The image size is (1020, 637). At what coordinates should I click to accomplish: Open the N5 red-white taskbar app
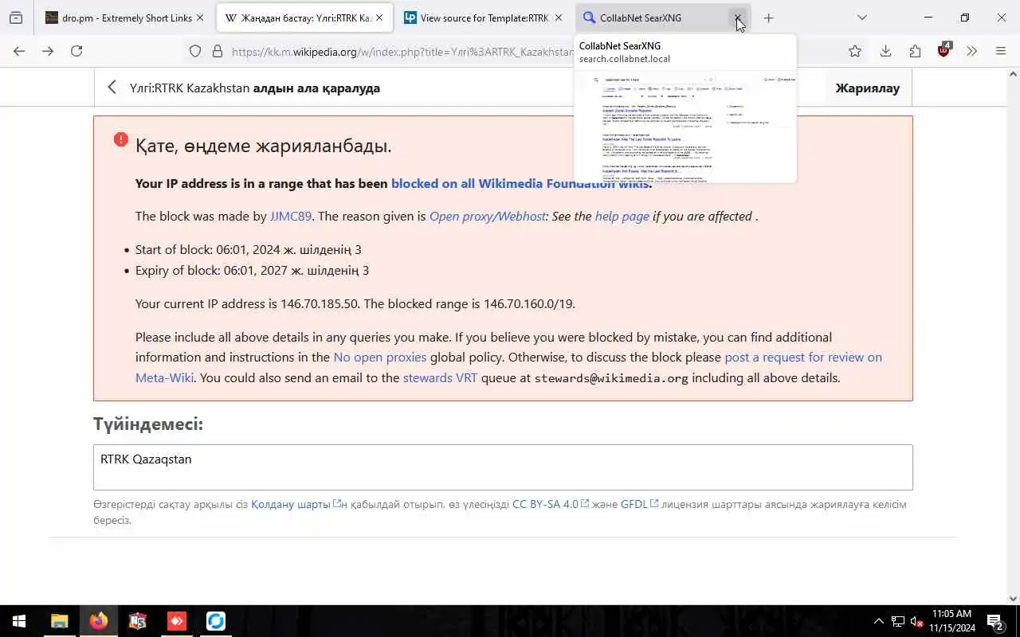(138, 621)
